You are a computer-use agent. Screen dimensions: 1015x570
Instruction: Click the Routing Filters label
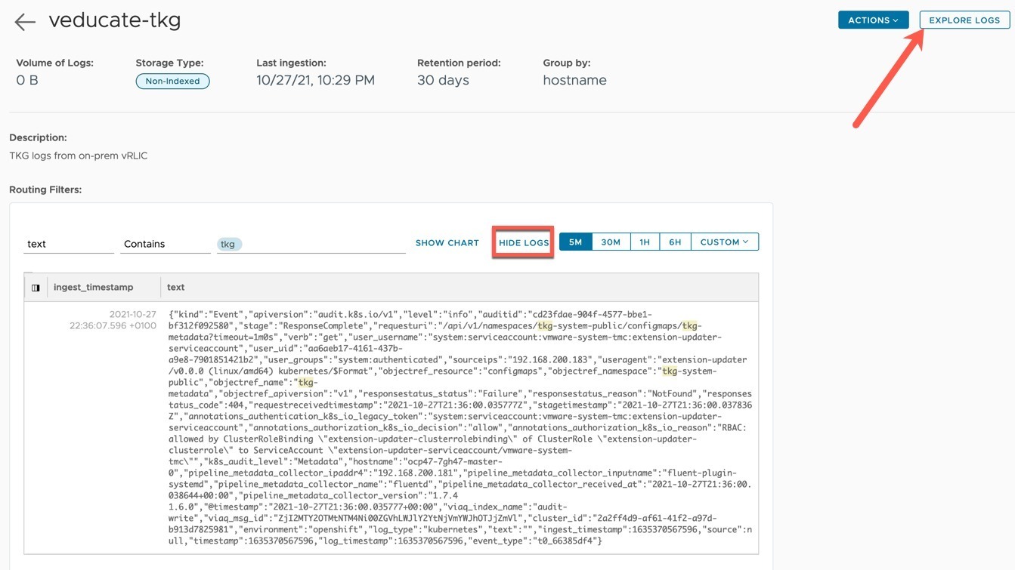45,189
